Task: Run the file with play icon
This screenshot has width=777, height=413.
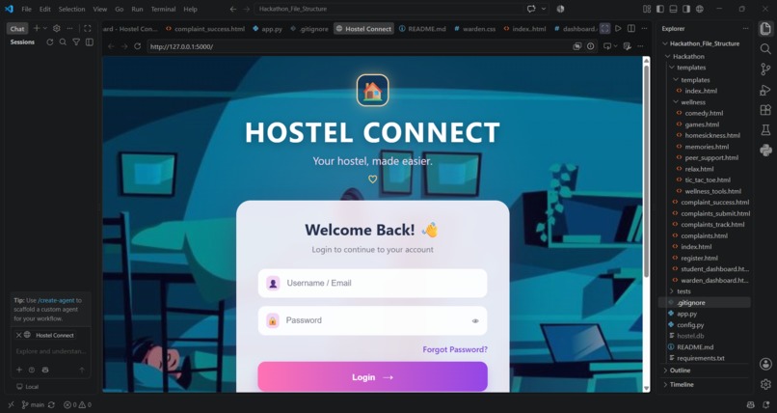Action: (618, 29)
